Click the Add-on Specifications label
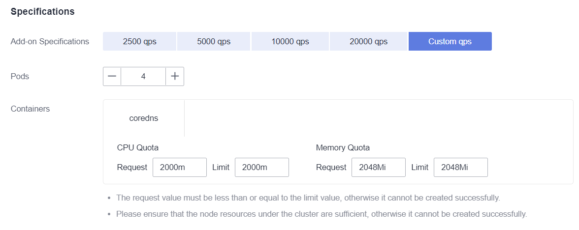The width and height of the screenshot is (579, 230). pos(50,41)
